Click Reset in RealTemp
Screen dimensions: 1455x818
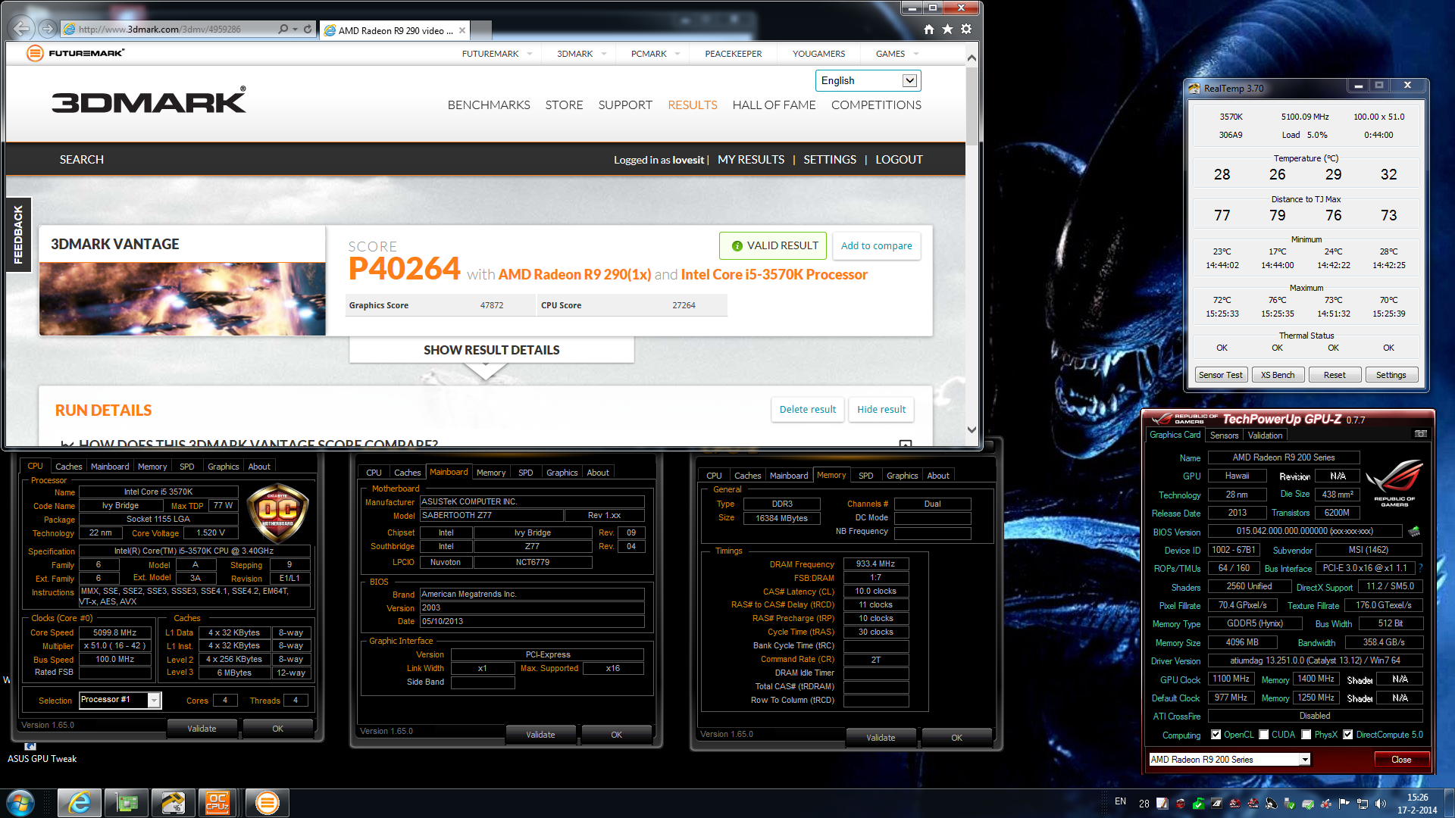[x=1335, y=375]
